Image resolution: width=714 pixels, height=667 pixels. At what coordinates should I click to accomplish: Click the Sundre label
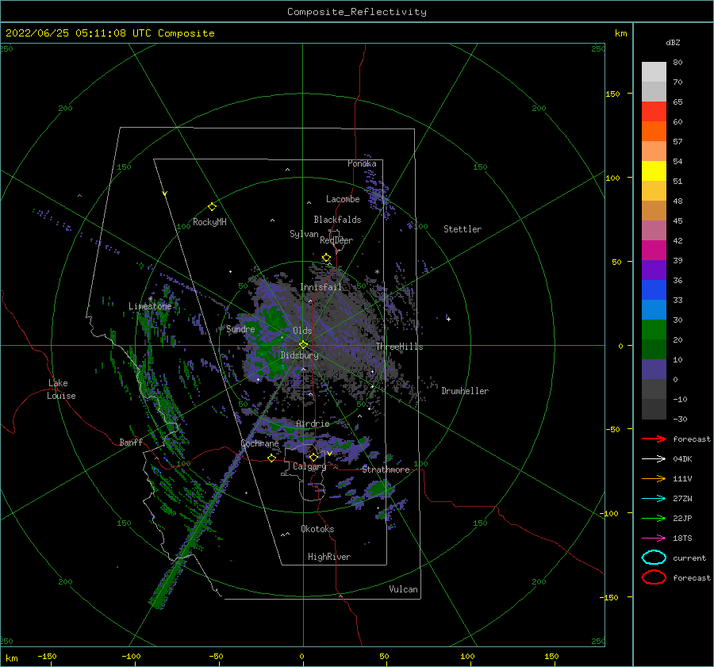pos(240,328)
